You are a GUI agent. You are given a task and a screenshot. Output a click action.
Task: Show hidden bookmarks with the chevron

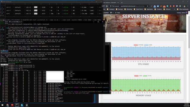(174, 9)
